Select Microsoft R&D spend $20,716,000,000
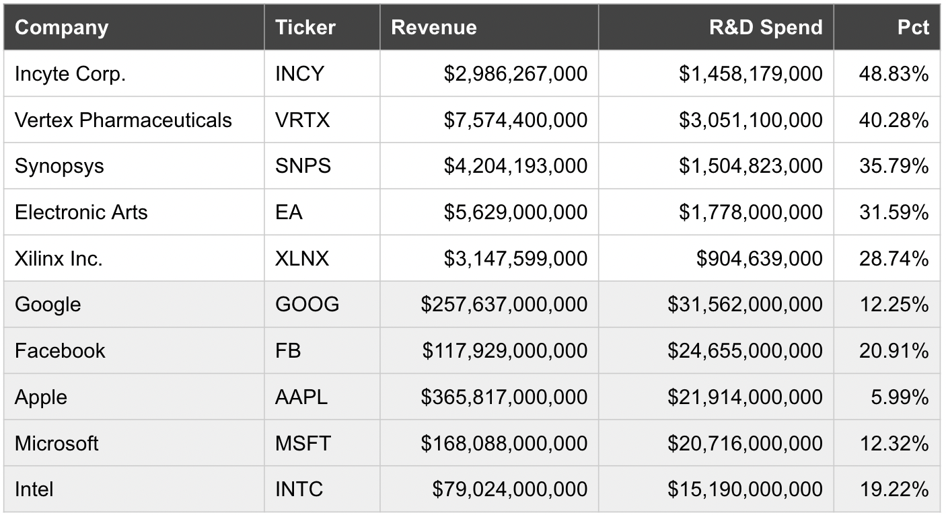946x515 pixels. (745, 443)
